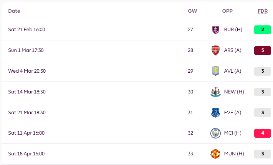The image size is (273, 165).
Task: Select the Wed 4 Mar 20:30 date
Action: coord(27,71)
